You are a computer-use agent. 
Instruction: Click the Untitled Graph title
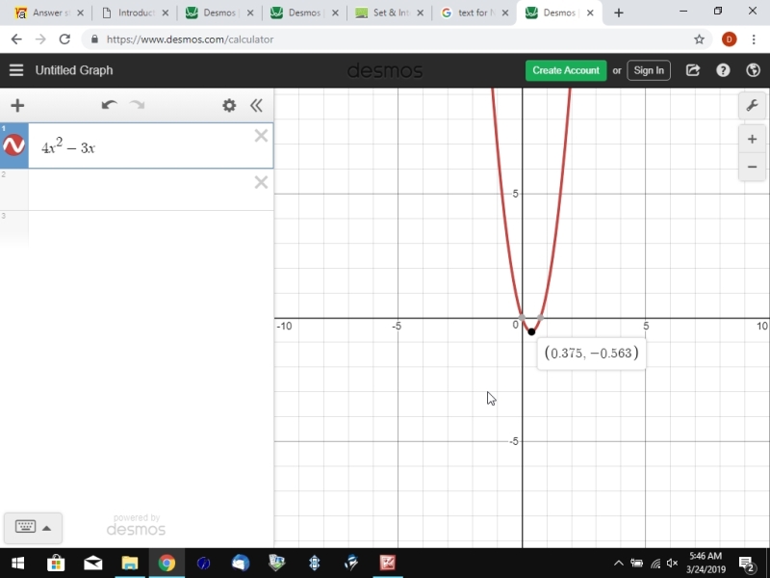(x=74, y=70)
